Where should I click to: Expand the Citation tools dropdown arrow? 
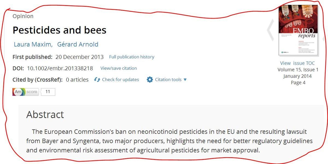click(x=185, y=80)
